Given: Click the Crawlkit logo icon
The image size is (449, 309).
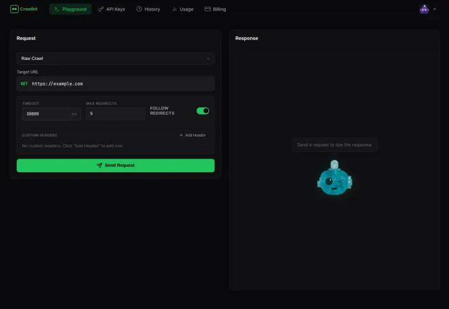Looking at the screenshot, I should coord(14,9).
